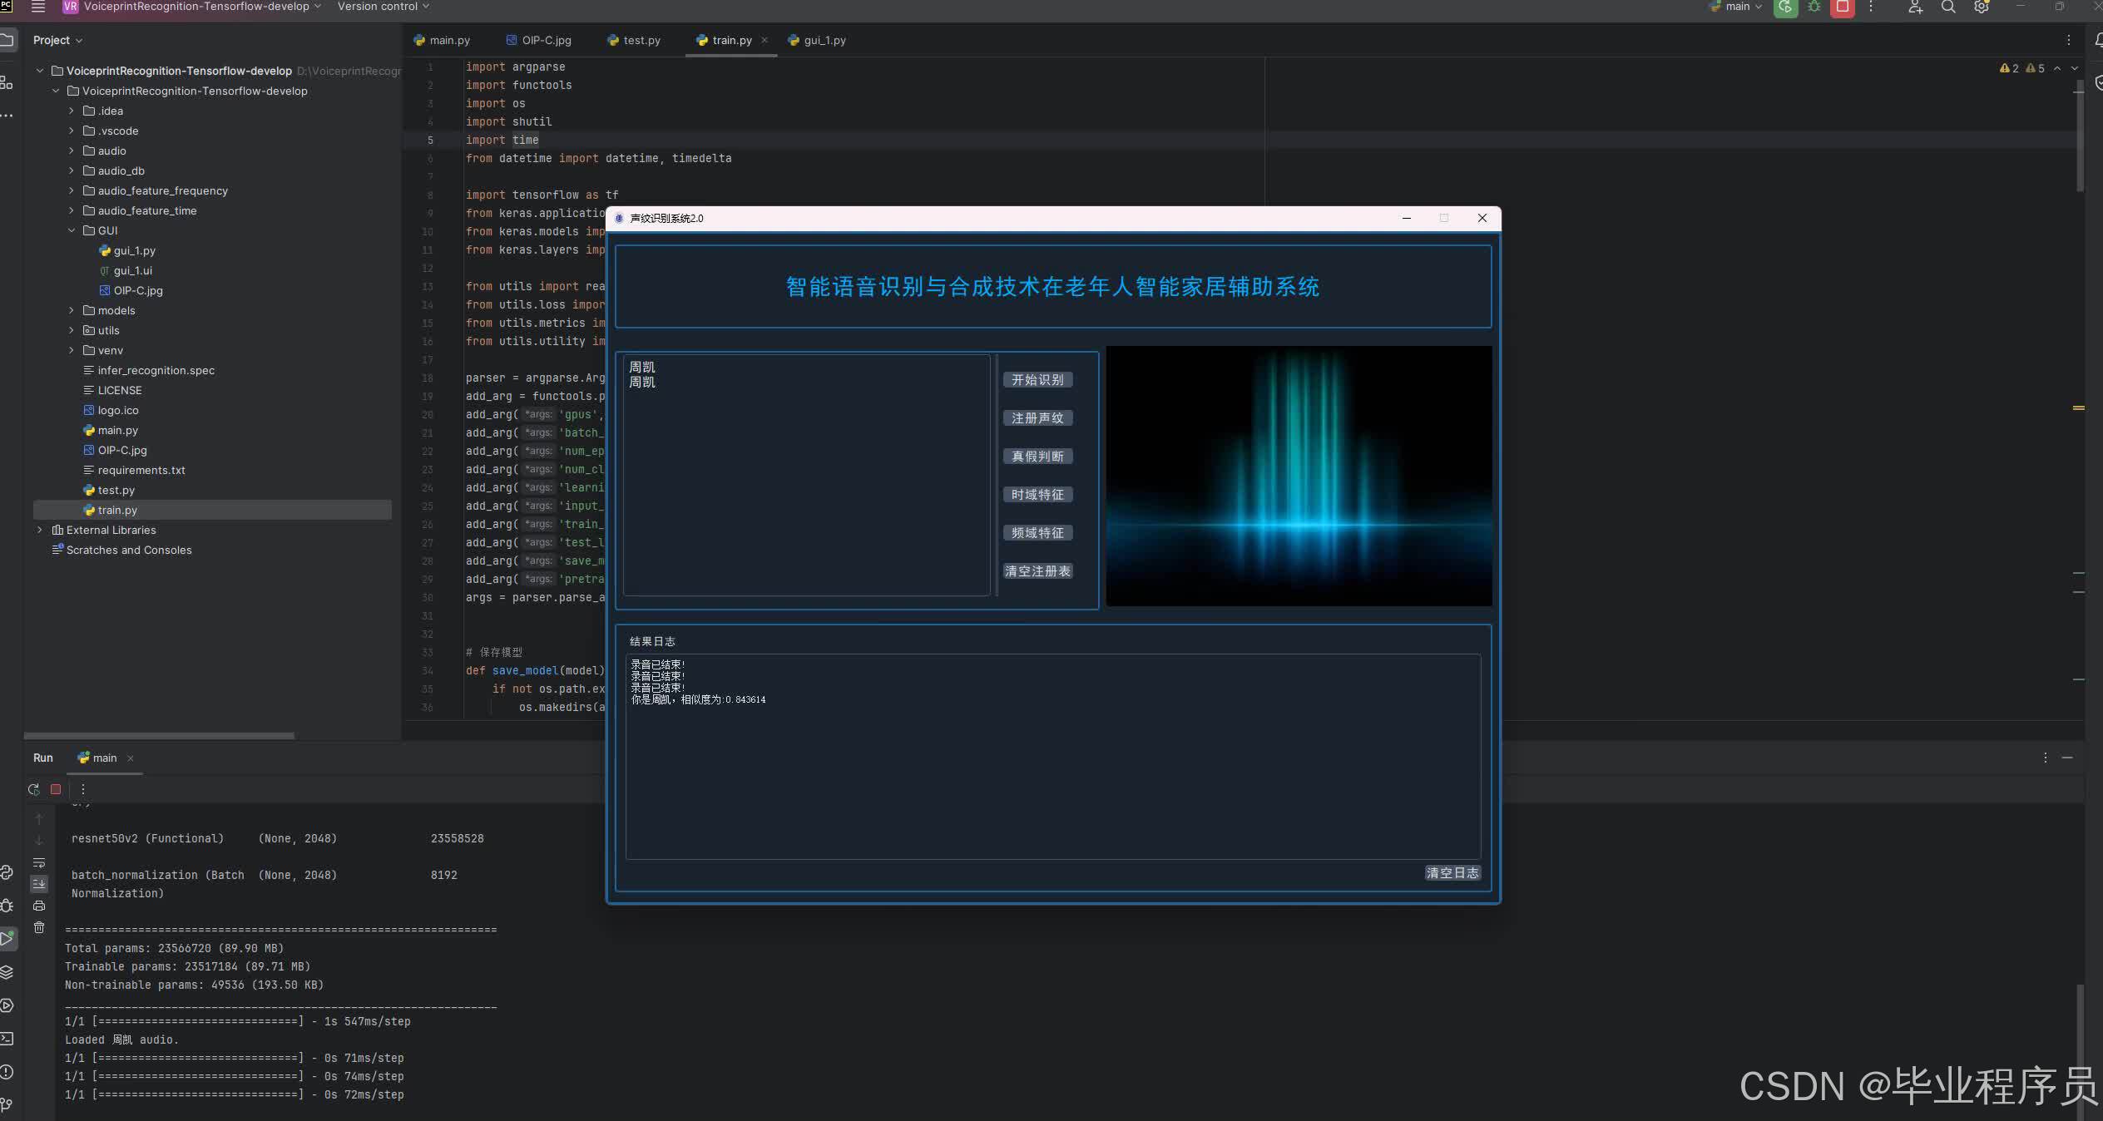
Task: Open editor tab options three-dot menu
Action: click(2069, 40)
